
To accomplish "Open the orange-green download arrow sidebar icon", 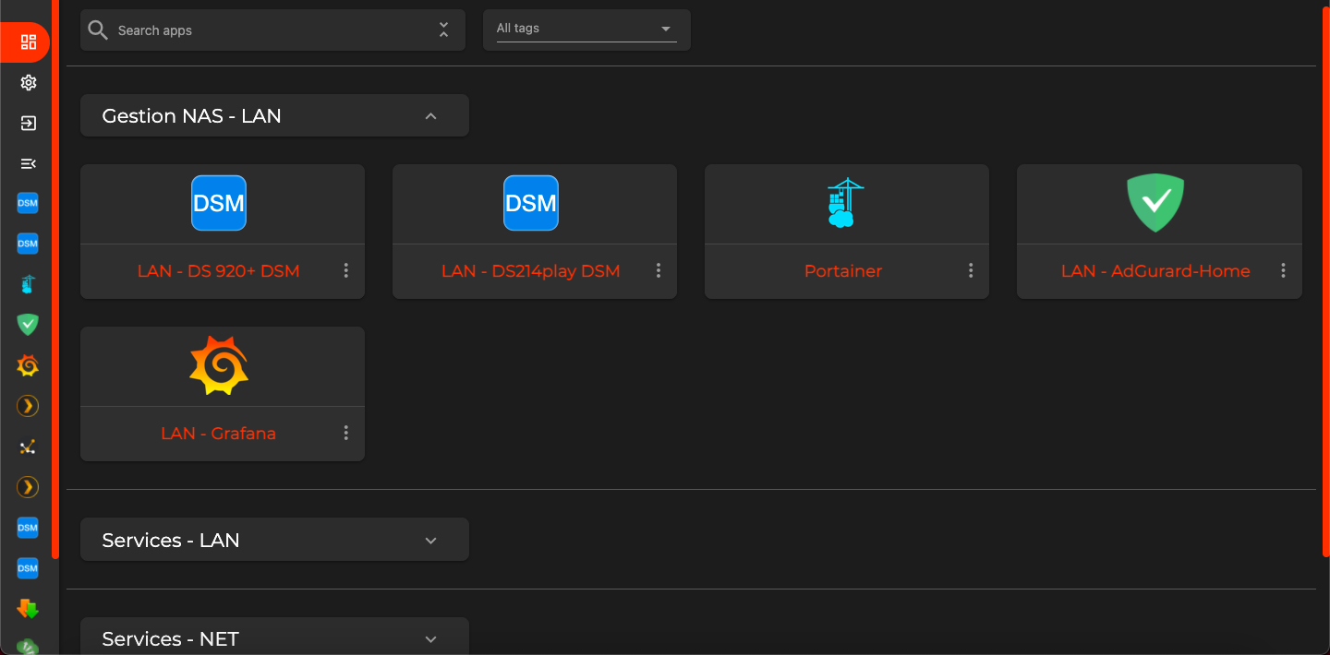I will click(28, 609).
